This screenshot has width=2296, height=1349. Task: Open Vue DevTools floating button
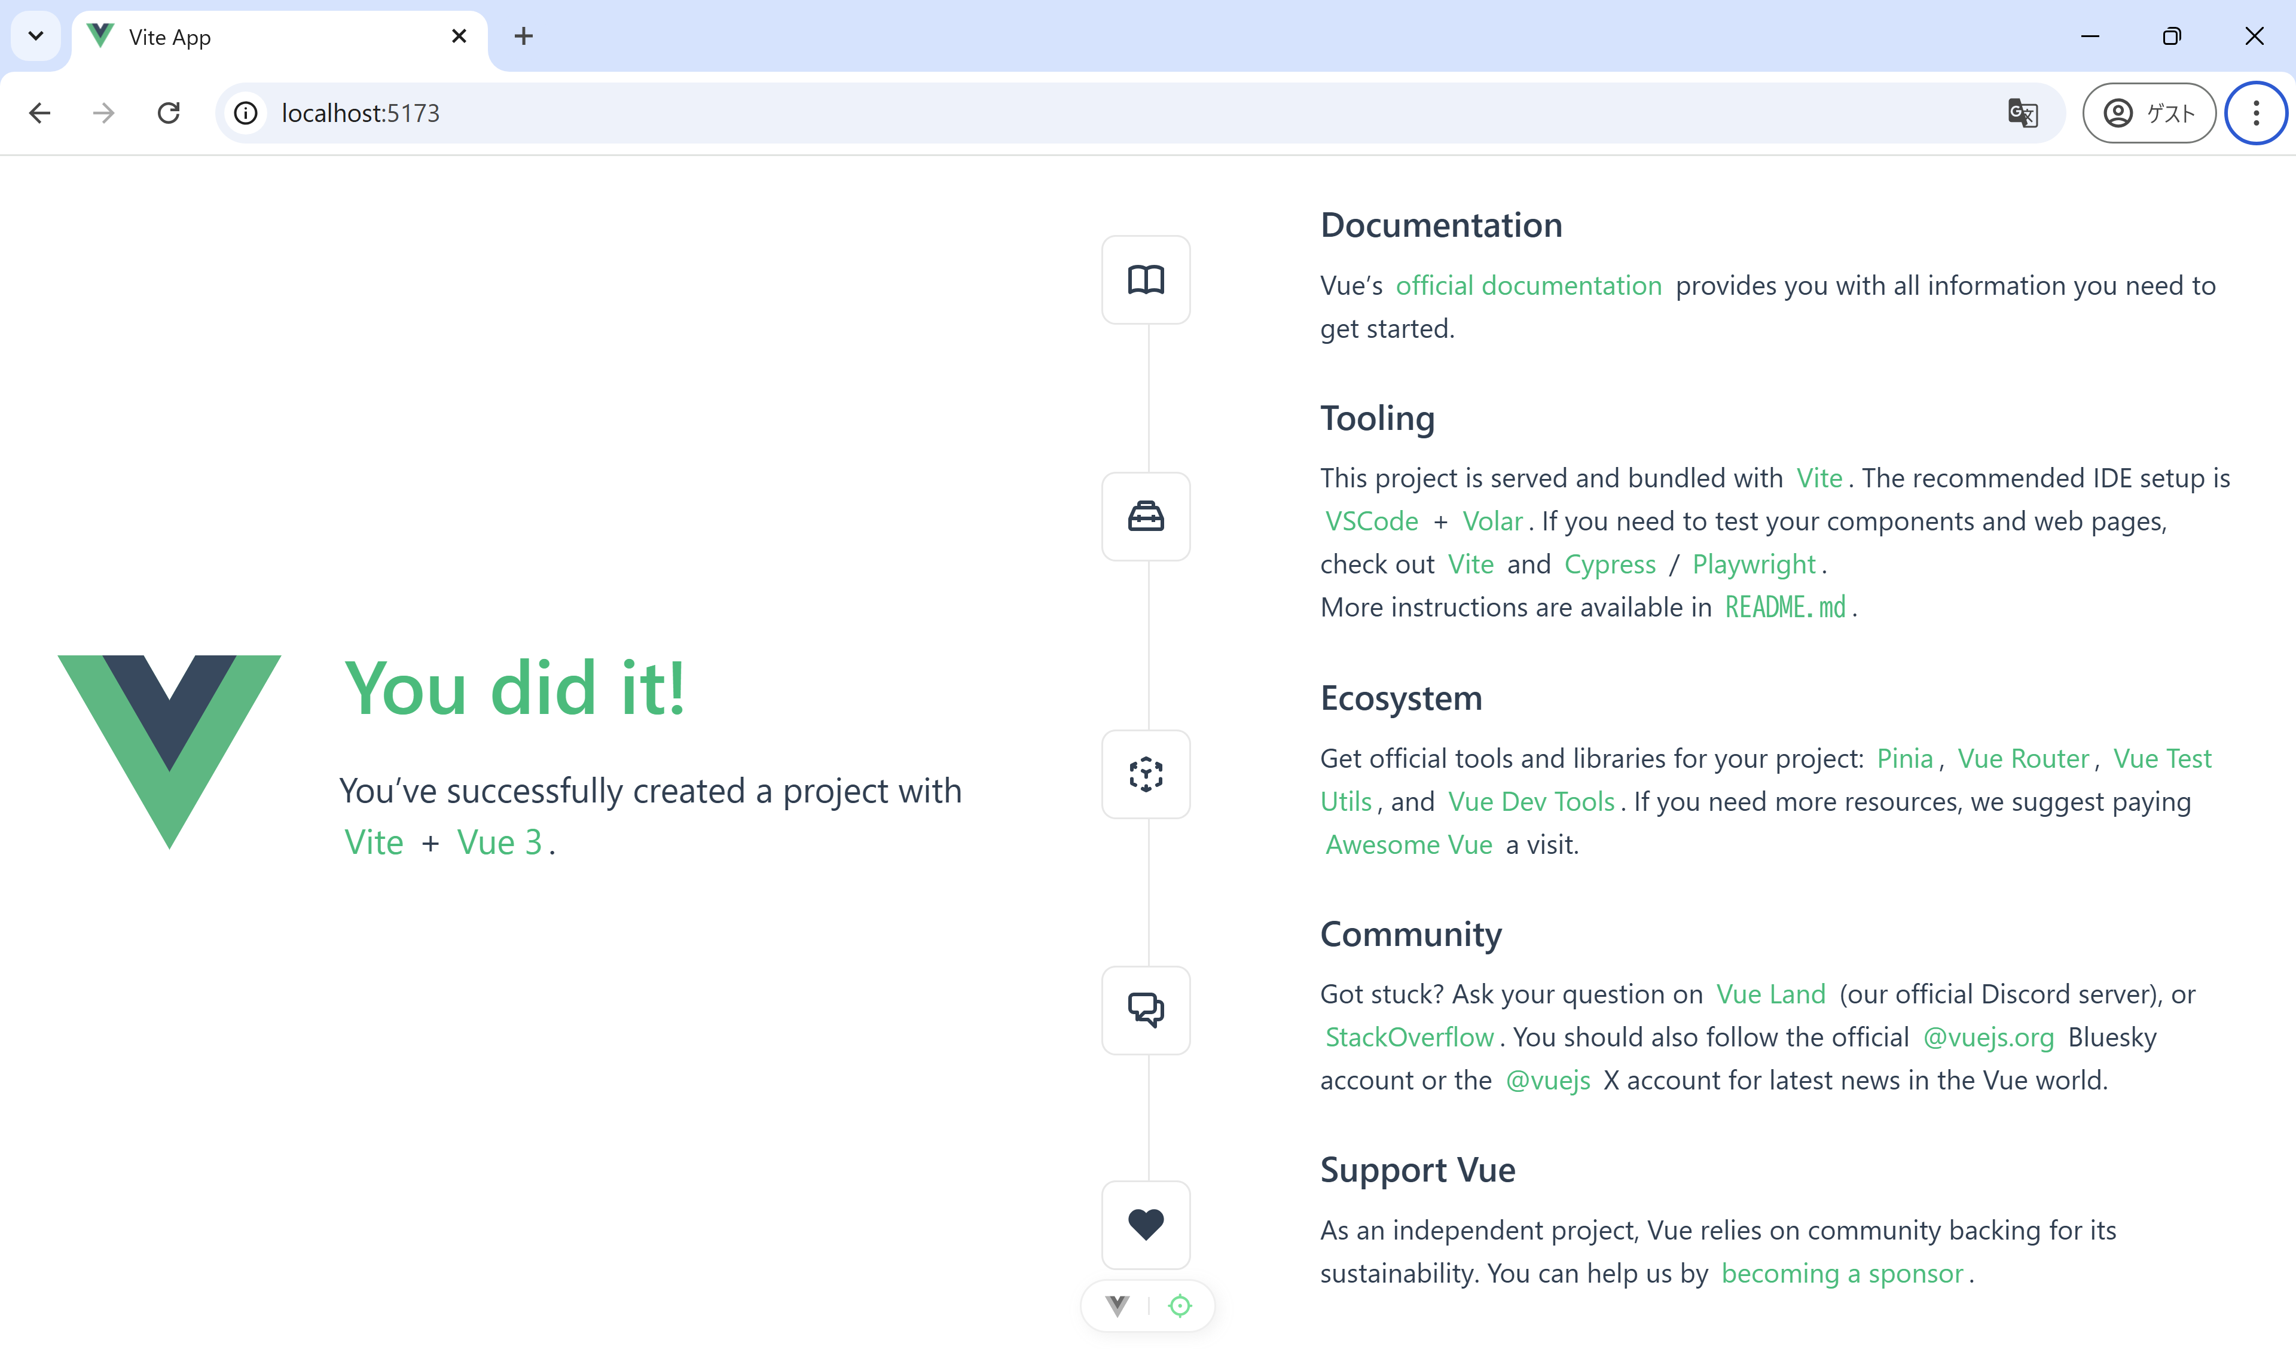[1118, 1305]
